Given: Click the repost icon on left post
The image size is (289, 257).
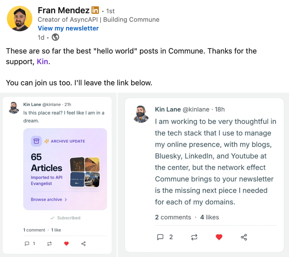Looking at the screenshot, I should pyautogui.click(x=49, y=244).
